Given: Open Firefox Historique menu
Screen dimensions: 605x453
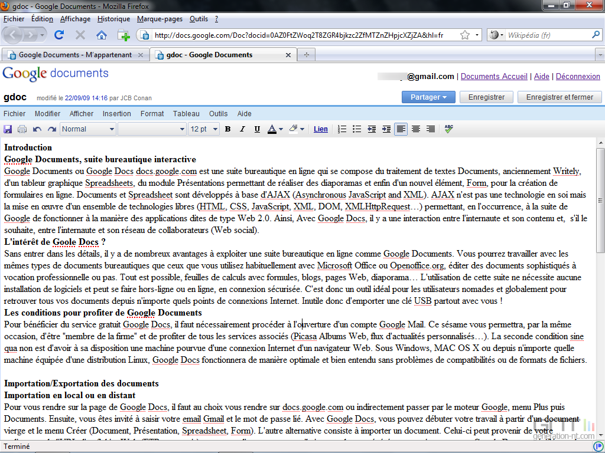Looking at the screenshot, I should point(114,19).
